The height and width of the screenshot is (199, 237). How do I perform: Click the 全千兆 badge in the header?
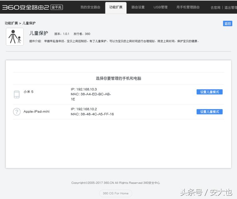coord(57,7)
